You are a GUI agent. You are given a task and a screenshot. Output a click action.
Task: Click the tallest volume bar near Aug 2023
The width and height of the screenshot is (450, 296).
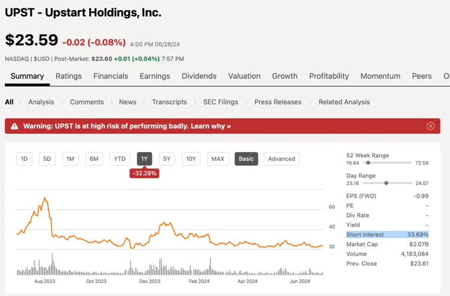[52, 264]
